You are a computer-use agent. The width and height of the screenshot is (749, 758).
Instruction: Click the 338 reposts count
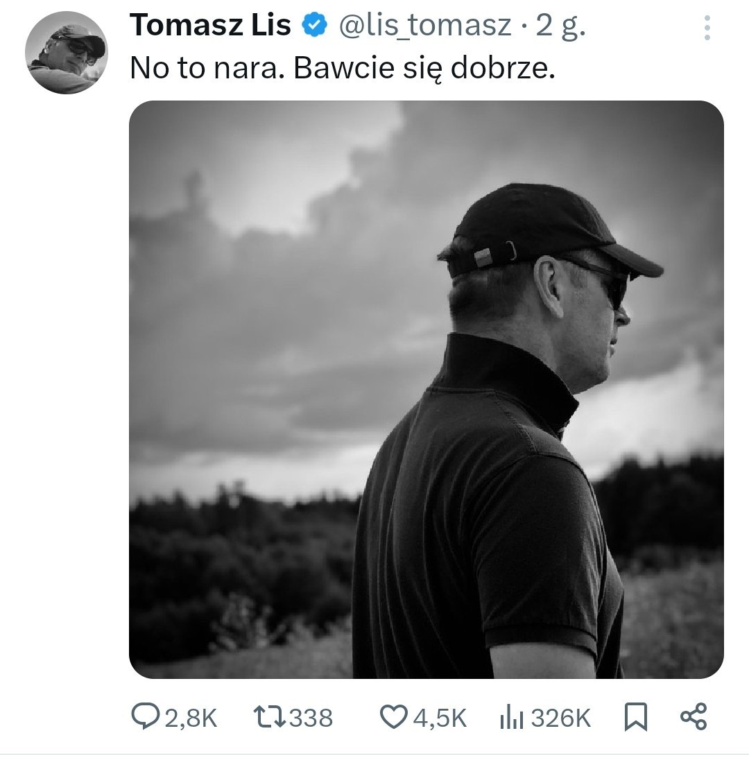click(311, 718)
